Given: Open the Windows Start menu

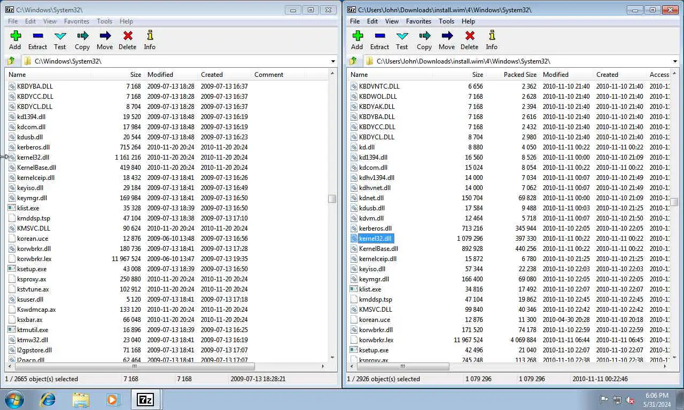Looking at the screenshot, I should [14, 399].
